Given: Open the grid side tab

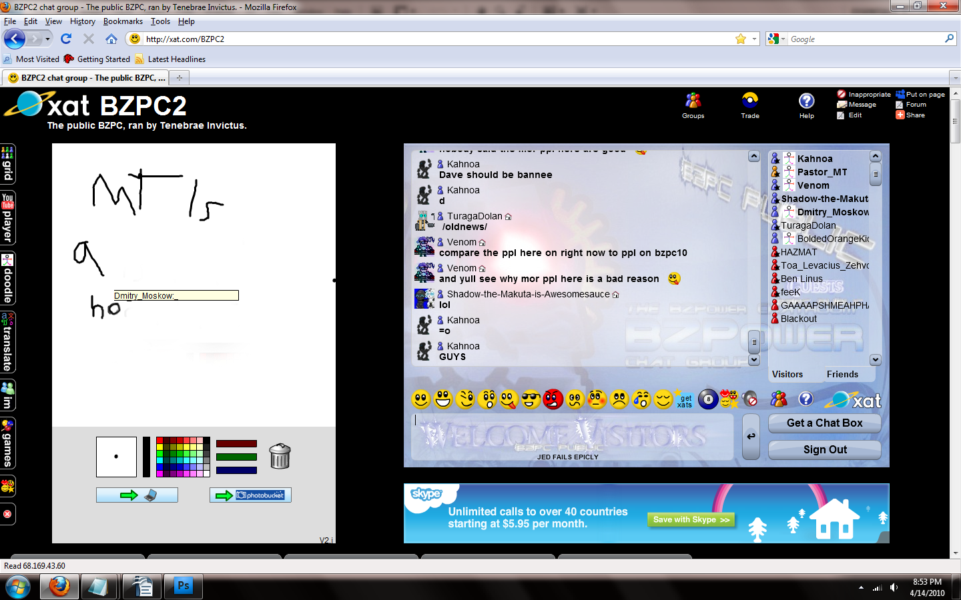Looking at the screenshot, I should click(x=7, y=164).
